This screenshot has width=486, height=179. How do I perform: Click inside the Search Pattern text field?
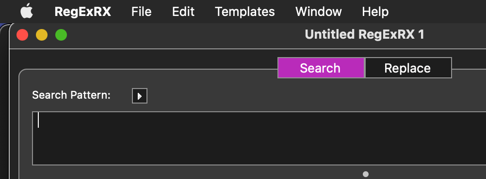pyautogui.click(x=259, y=138)
